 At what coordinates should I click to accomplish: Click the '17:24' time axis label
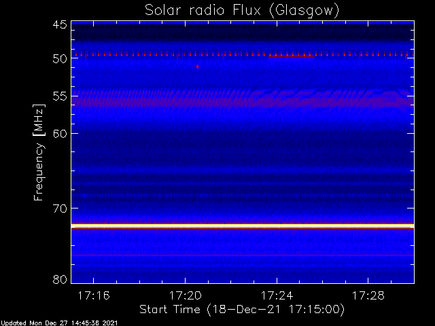click(x=277, y=295)
